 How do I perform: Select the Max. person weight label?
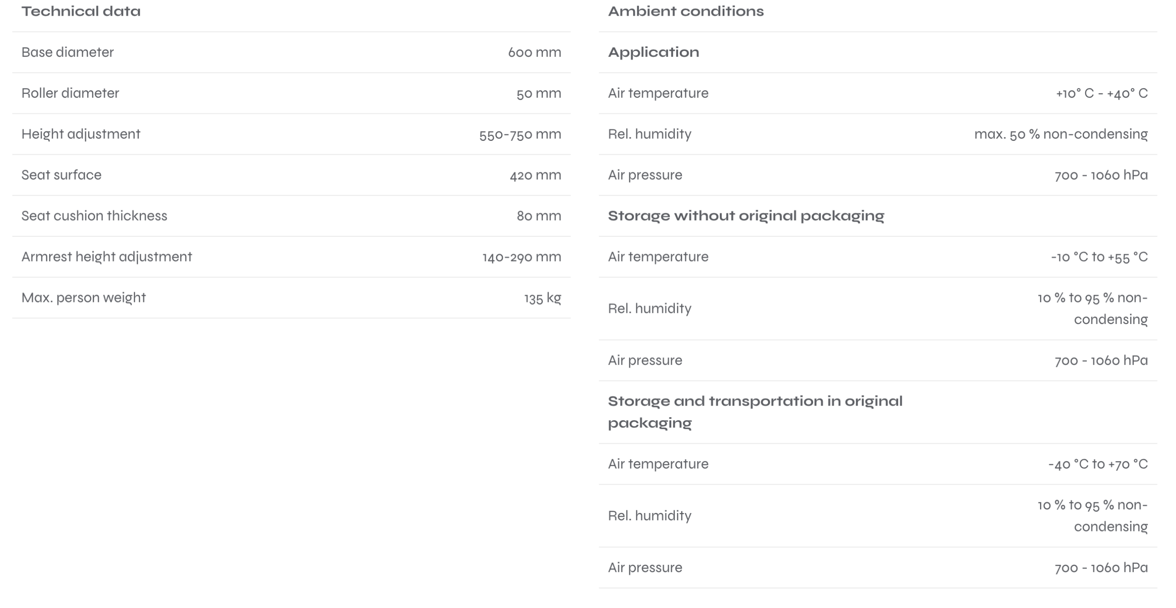84,297
